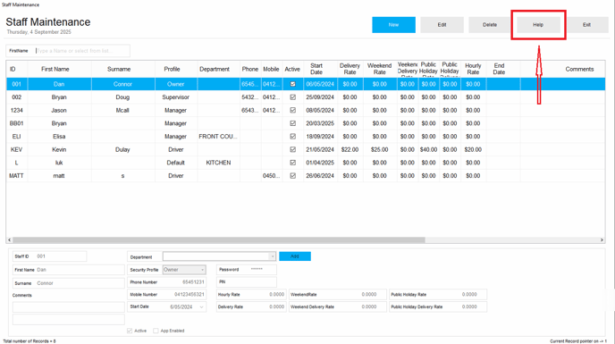The width and height of the screenshot is (615, 344).
Task: Open the Department dropdown
Action: [273, 256]
